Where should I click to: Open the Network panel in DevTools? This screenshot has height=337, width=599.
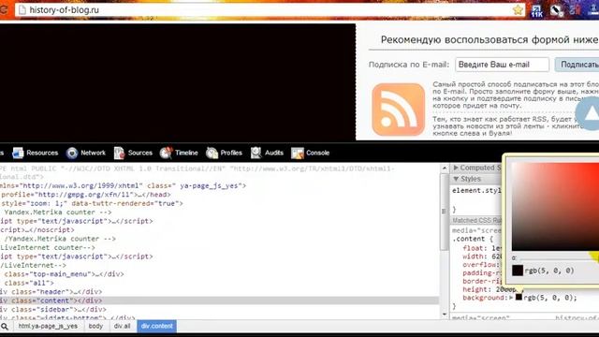coord(86,153)
